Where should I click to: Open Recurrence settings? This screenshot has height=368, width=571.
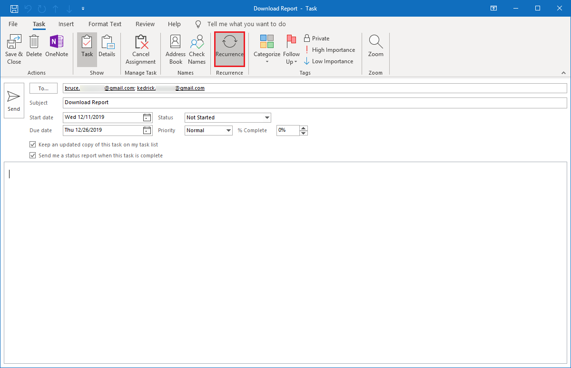(230, 49)
